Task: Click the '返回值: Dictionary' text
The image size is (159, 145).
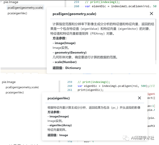Action: pyautogui.click(x=67, y=68)
